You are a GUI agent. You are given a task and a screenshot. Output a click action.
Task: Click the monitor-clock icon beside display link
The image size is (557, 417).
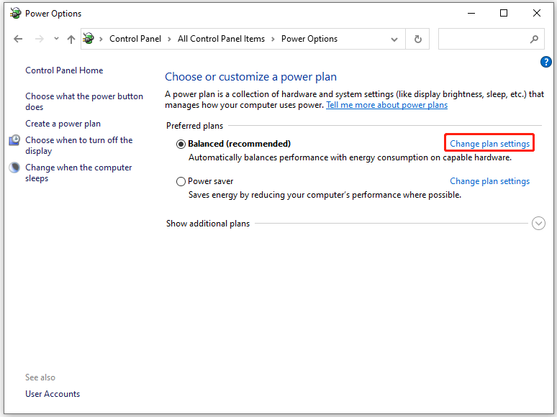click(x=14, y=140)
